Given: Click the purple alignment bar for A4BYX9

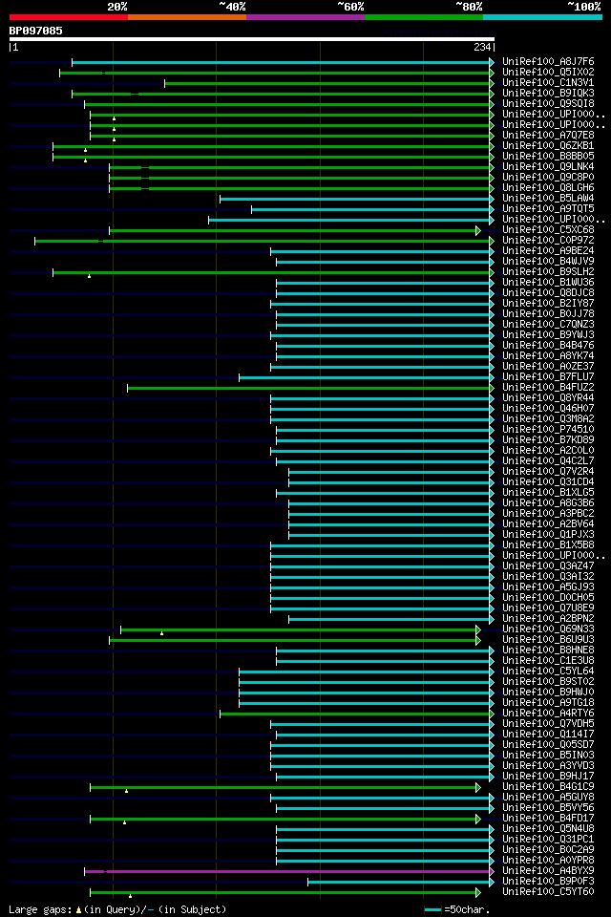Looking at the screenshot, I should [x=289, y=871].
